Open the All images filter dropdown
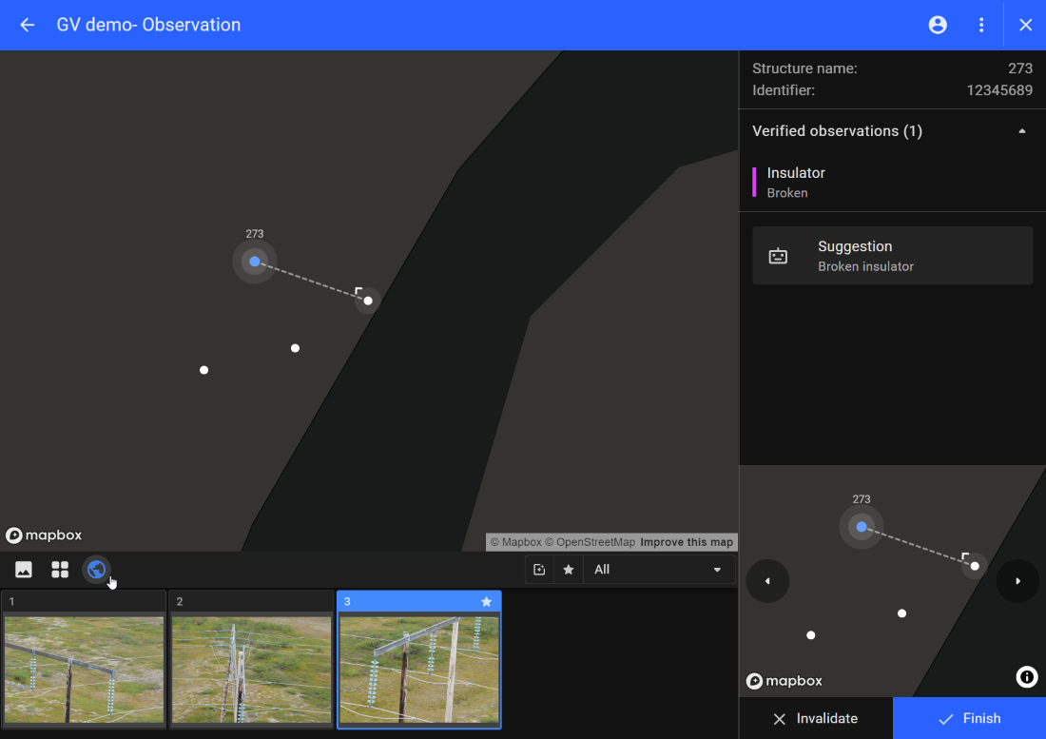 coord(659,569)
